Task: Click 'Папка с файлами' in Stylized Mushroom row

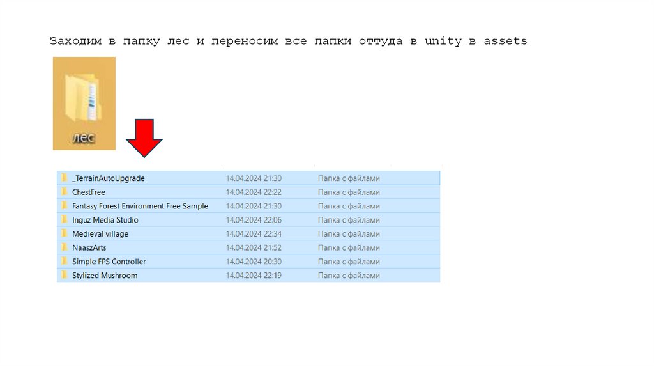Action: pyautogui.click(x=349, y=276)
